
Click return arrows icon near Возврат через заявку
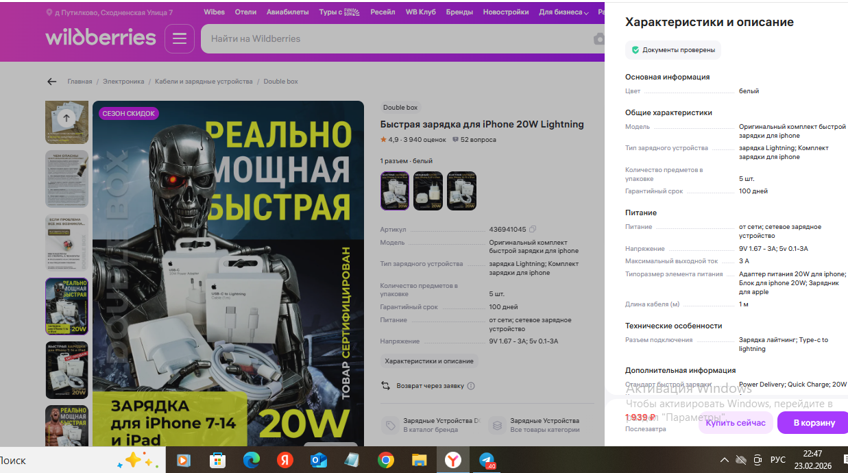point(385,386)
